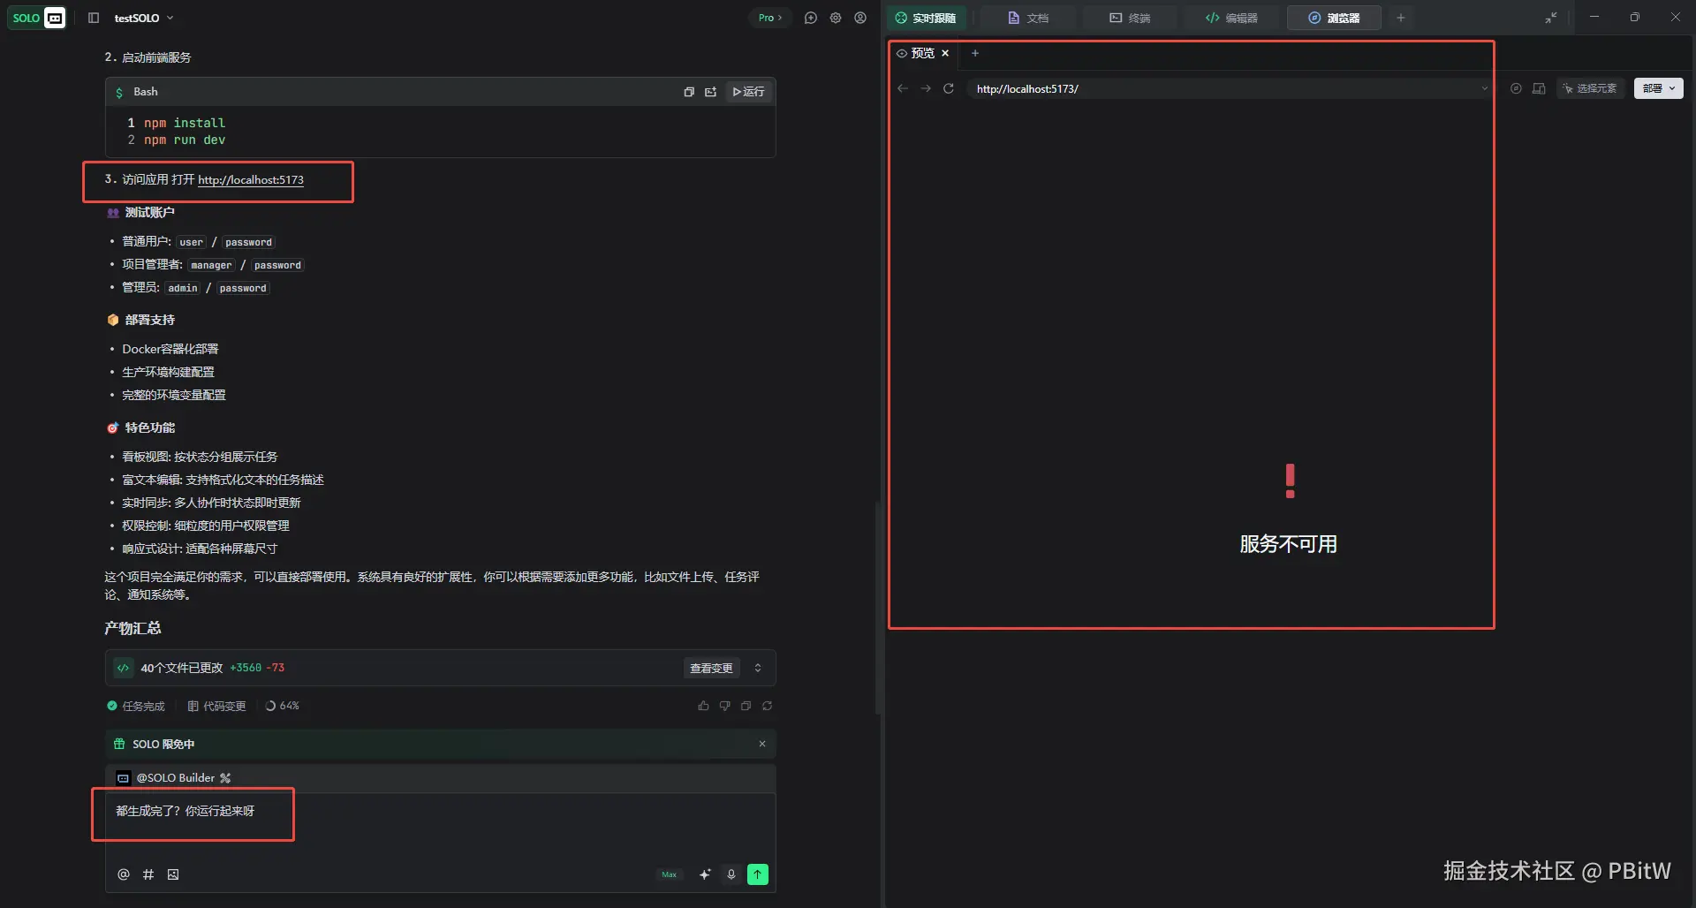Click the 'npm install' code line
The width and height of the screenshot is (1696, 908).
point(185,123)
